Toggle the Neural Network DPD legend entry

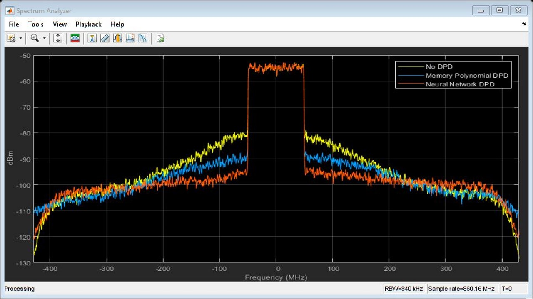coord(462,84)
